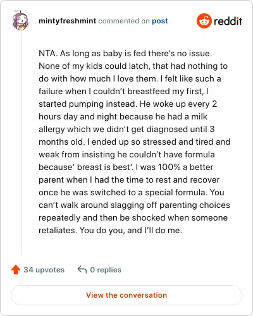Follow the blue "post" link

160,21
